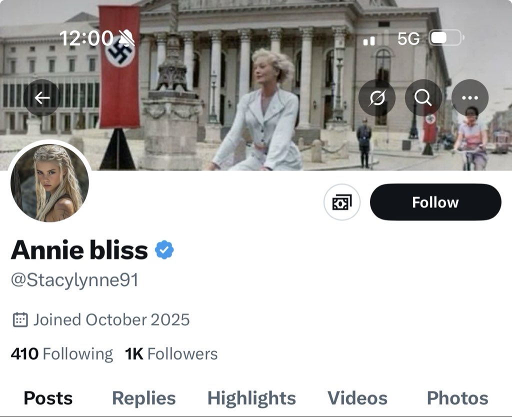This screenshot has height=417, width=512.
Task: Switch to the Replies tab
Action: point(143,398)
